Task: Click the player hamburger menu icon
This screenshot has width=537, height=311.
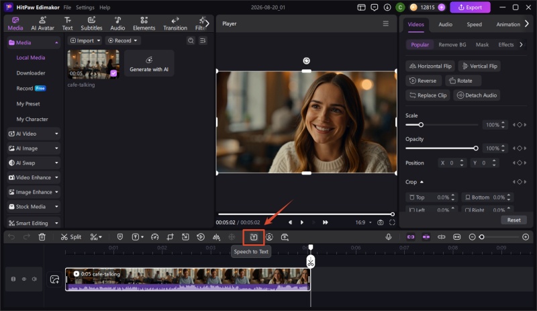Action: pyautogui.click(x=385, y=24)
